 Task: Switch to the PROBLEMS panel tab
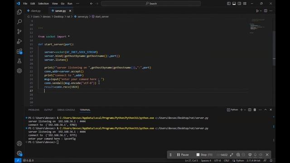pyautogui.click(x=34, y=110)
